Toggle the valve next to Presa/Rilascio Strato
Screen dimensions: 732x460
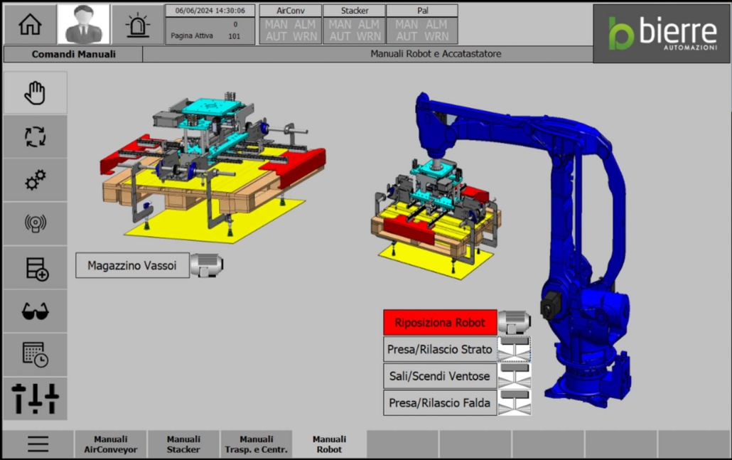[515, 350]
